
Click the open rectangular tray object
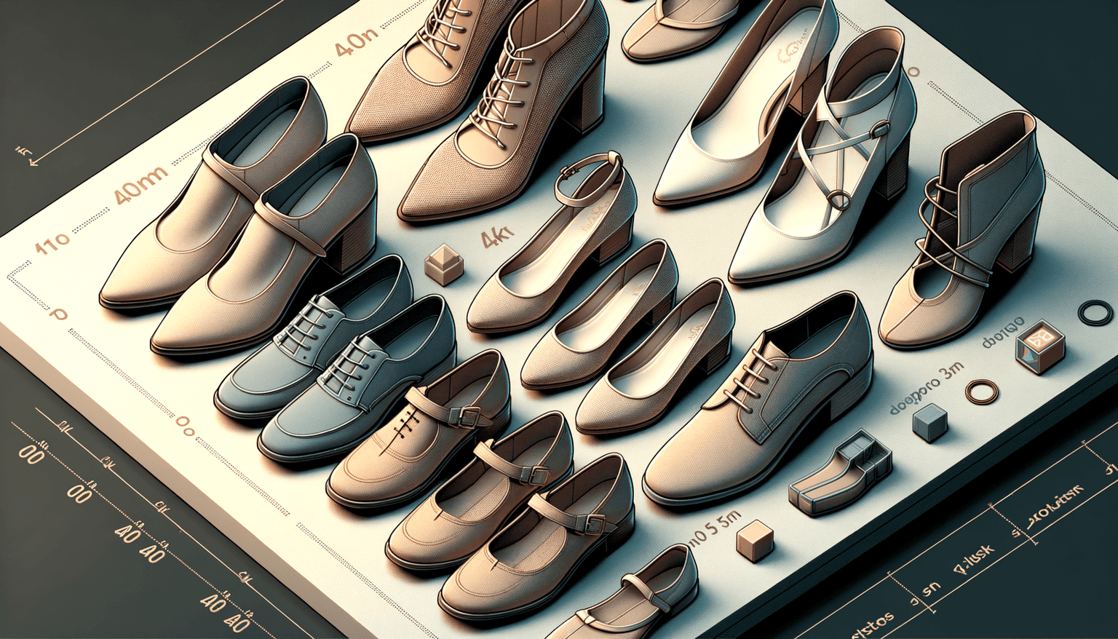tap(841, 474)
